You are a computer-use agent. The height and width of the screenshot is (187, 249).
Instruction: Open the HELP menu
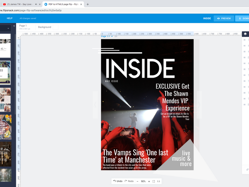click(x=9, y=18)
